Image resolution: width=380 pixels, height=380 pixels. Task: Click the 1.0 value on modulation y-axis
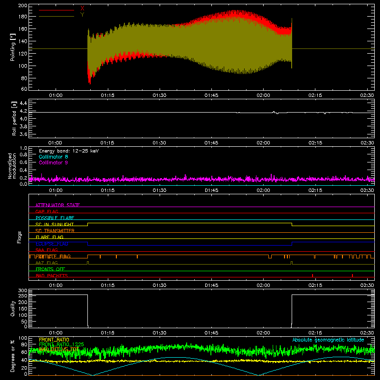click(23, 148)
